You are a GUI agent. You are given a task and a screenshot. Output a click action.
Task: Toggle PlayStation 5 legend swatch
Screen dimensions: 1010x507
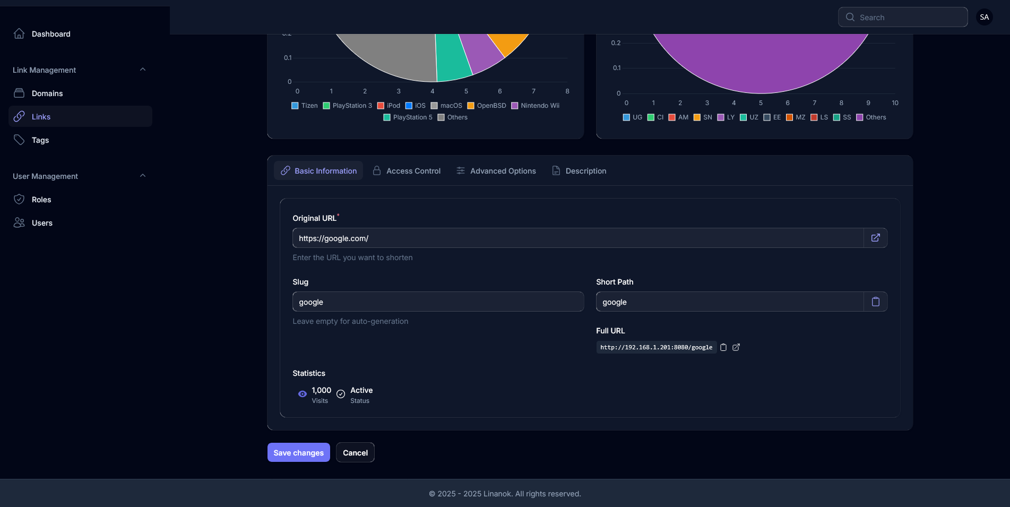[x=387, y=117]
